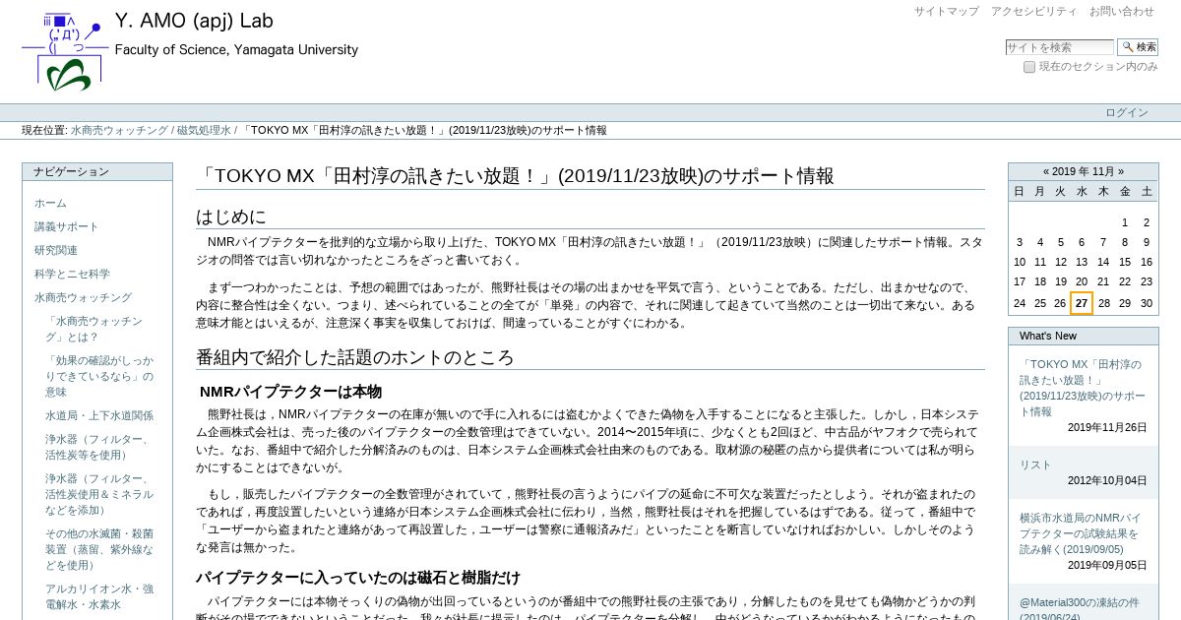The height and width of the screenshot is (620, 1181).
Task: Go to ホーム in navigation
Action: click(50, 203)
